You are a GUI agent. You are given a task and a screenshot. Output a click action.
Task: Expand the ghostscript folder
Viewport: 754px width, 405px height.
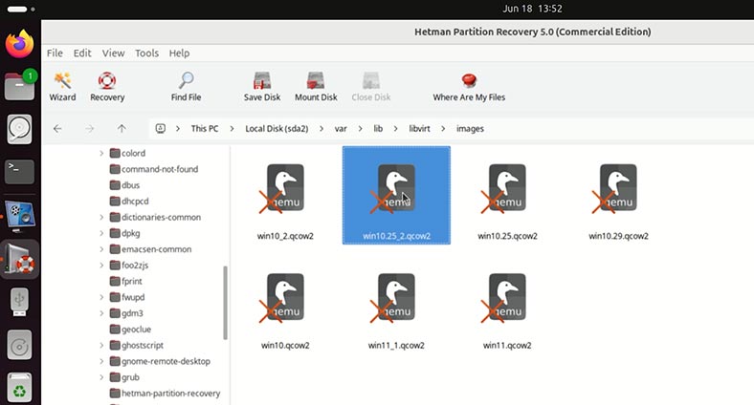pyautogui.click(x=101, y=345)
